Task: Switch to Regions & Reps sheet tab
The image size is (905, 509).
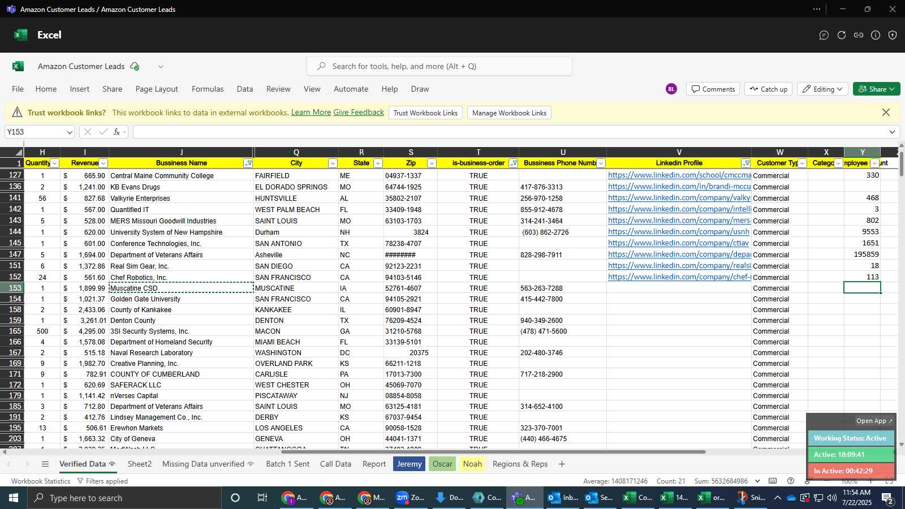Action: point(520,464)
